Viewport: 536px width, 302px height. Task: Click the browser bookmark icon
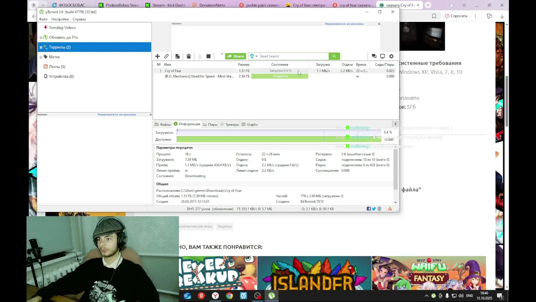(434, 16)
